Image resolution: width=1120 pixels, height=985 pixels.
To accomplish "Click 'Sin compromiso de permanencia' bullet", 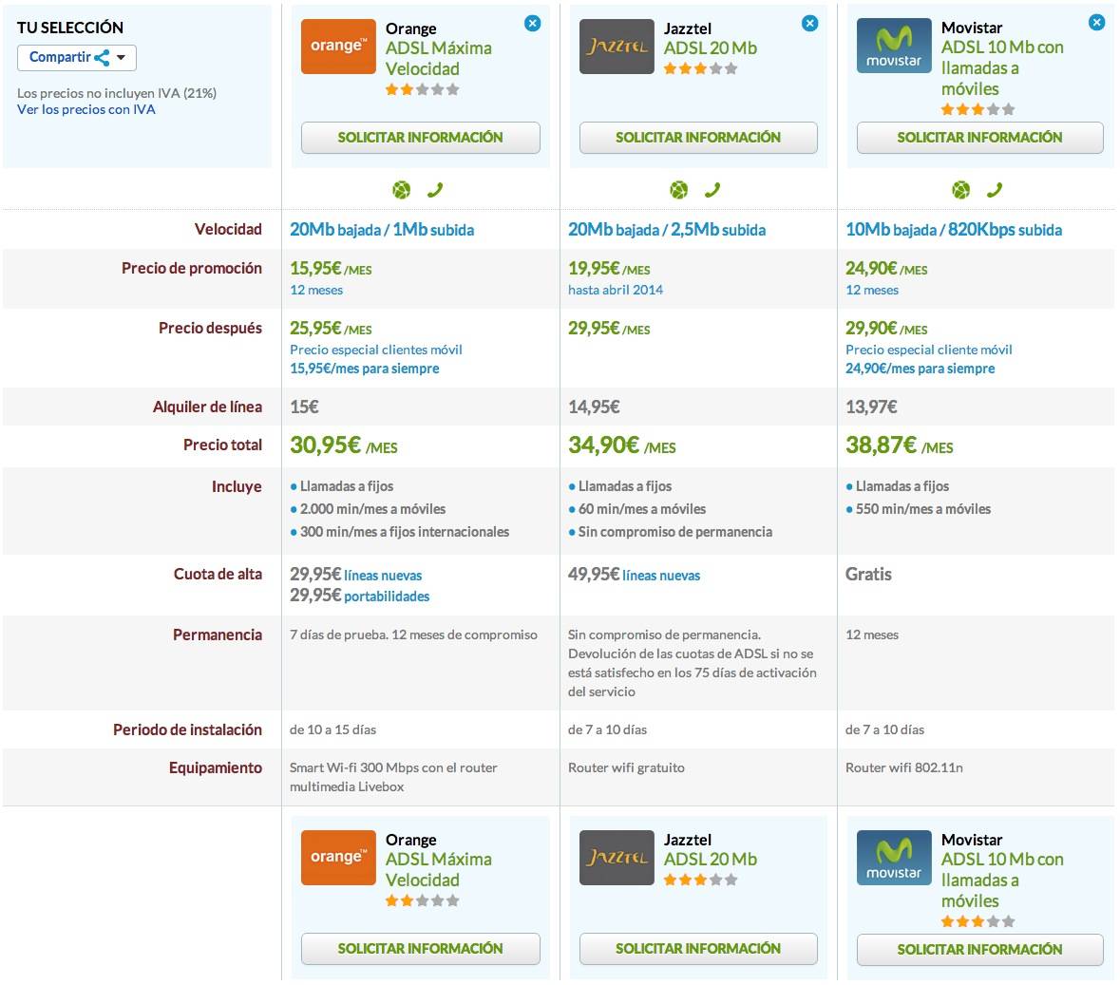I will pos(675,532).
